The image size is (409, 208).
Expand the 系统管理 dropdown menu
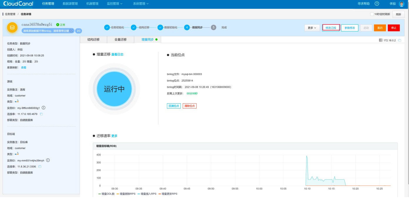tap(141, 4)
